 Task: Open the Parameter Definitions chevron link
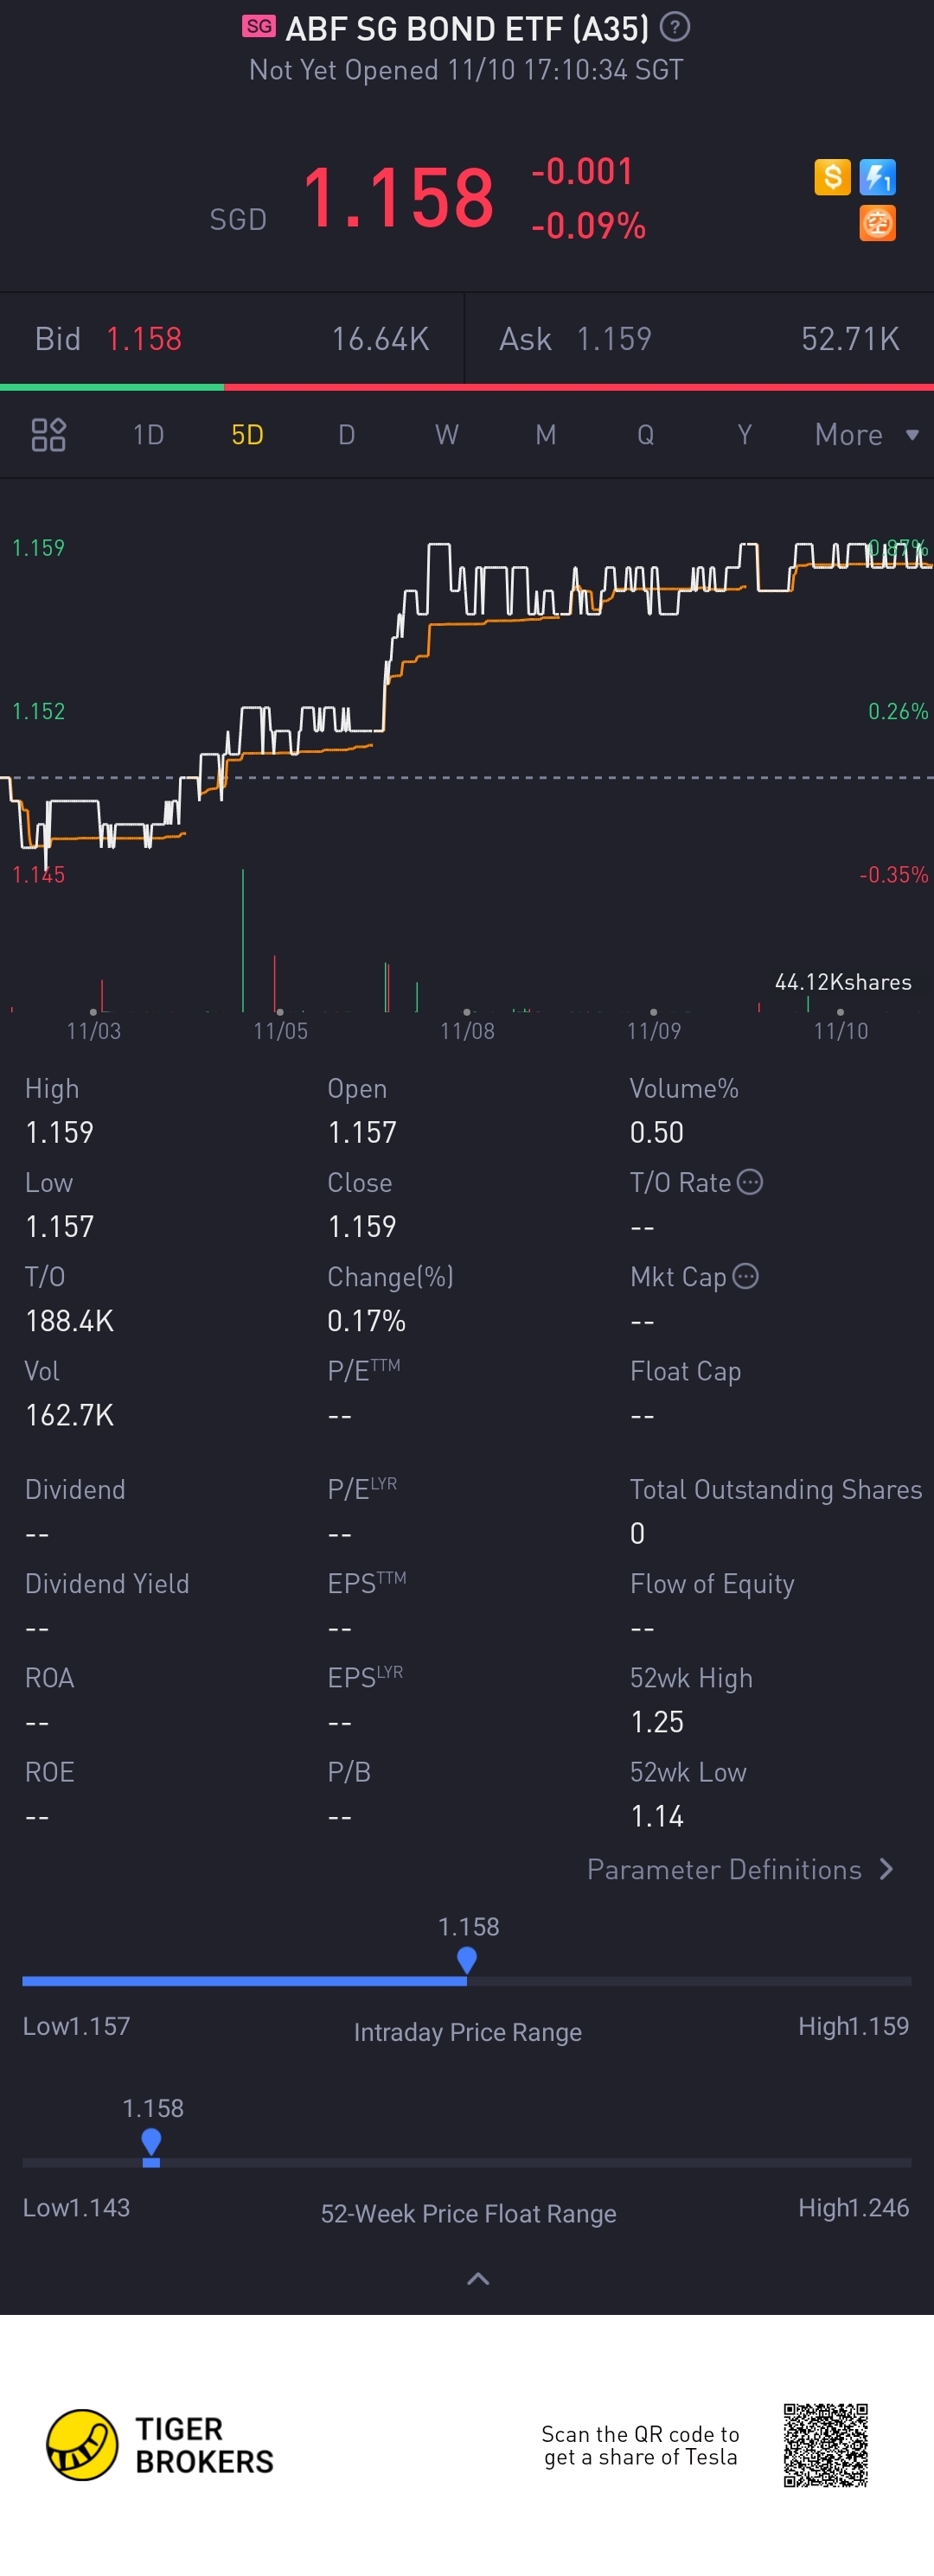pyautogui.click(x=740, y=1869)
